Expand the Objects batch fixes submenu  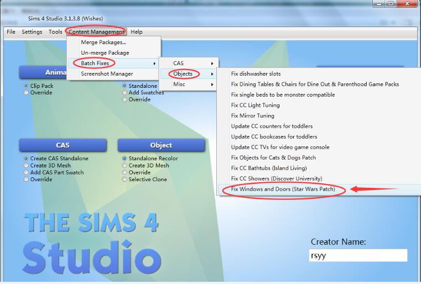point(189,73)
